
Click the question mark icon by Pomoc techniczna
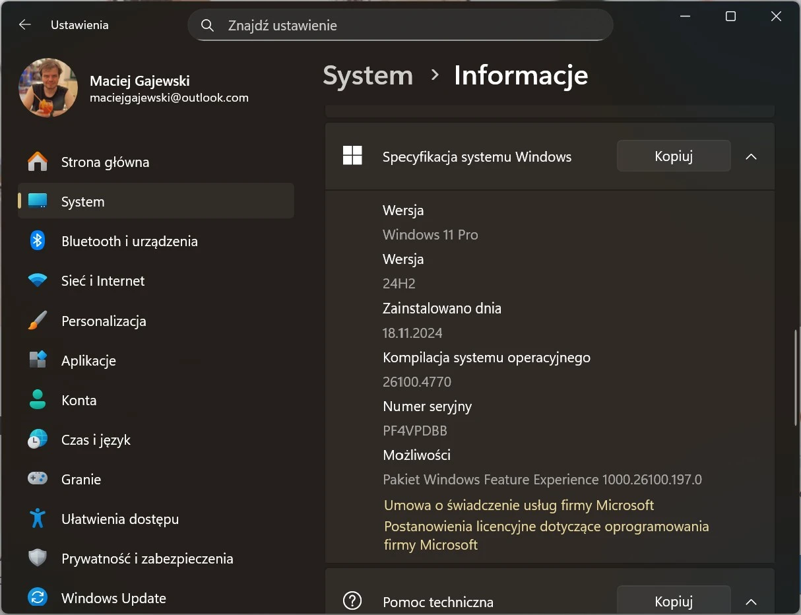tap(352, 601)
